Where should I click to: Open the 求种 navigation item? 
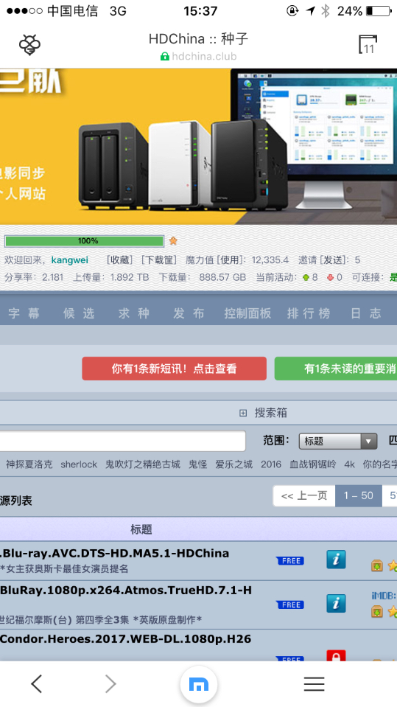click(x=134, y=313)
